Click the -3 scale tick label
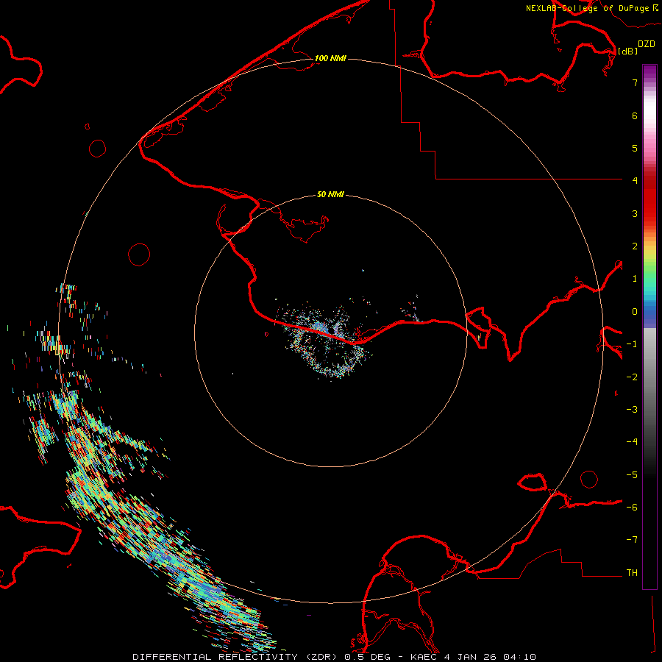Viewport: 662px width, 662px height. pos(632,410)
